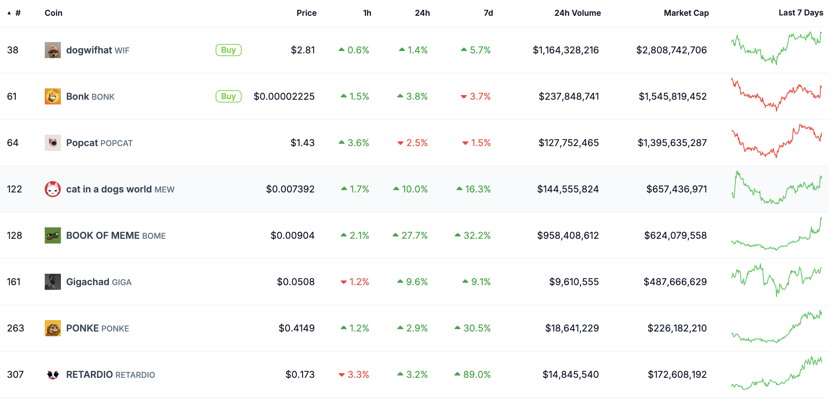
Task: Click the BOOK OF MEME logo
Action: pos(53,235)
